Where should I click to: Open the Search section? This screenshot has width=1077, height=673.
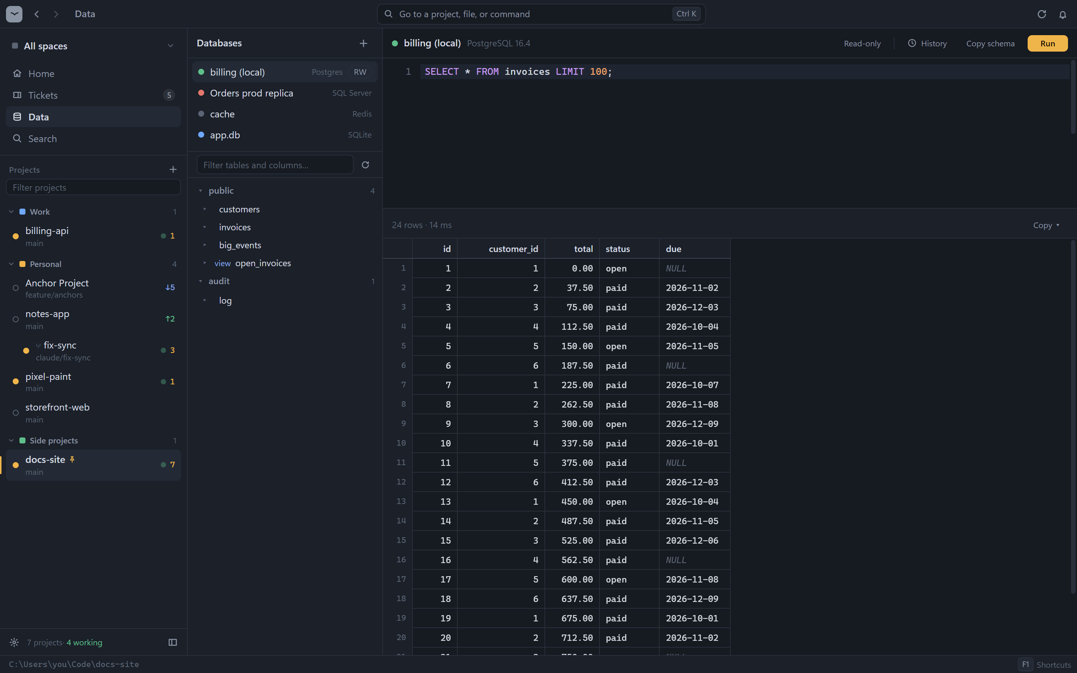(93, 138)
